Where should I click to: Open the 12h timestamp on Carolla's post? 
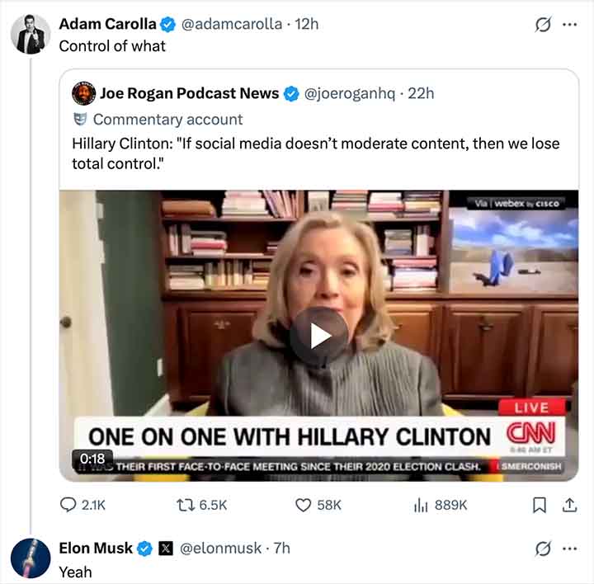click(x=306, y=25)
